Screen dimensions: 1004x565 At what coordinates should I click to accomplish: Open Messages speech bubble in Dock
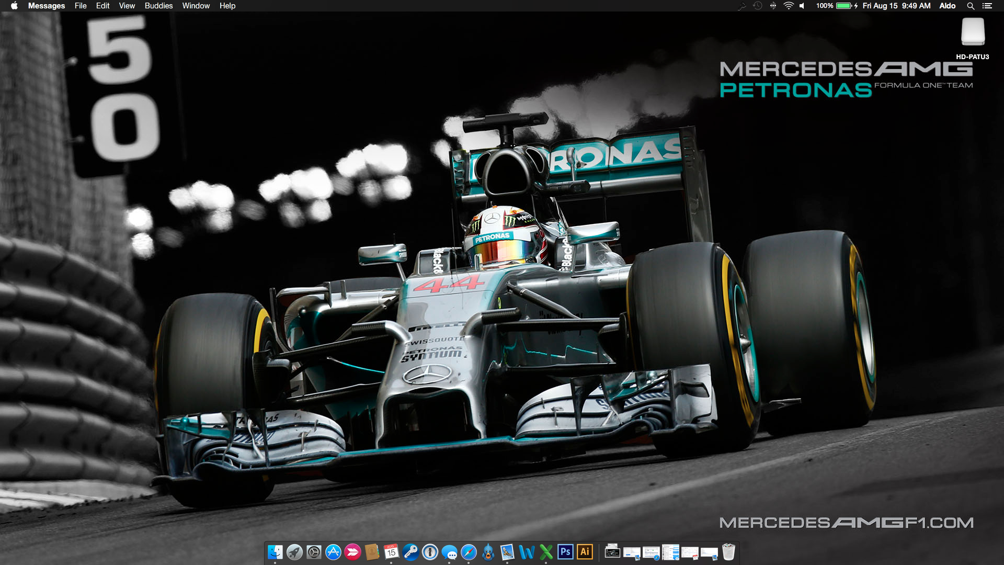[449, 552]
